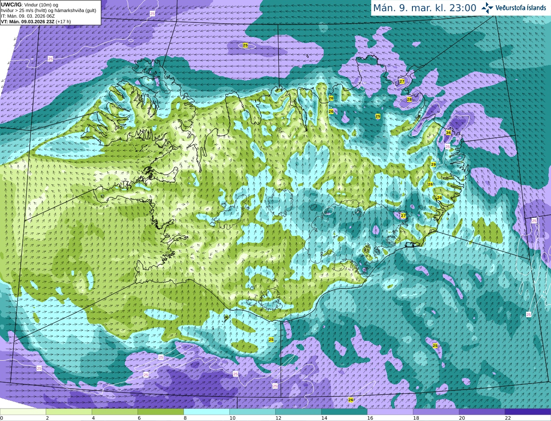This screenshot has width=551, height=421.
Task: Pick the 4–6 m/s green legend swatch
Action: pyautogui.click(x=115, y=412)
